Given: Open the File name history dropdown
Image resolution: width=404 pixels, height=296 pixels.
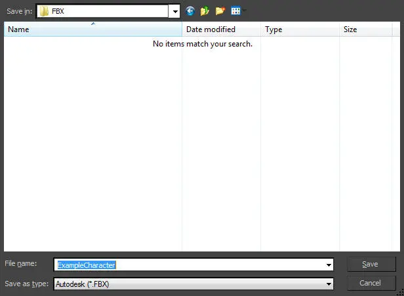Looking at the screenshot, I should pyautogui.click(x=329, y=265).
